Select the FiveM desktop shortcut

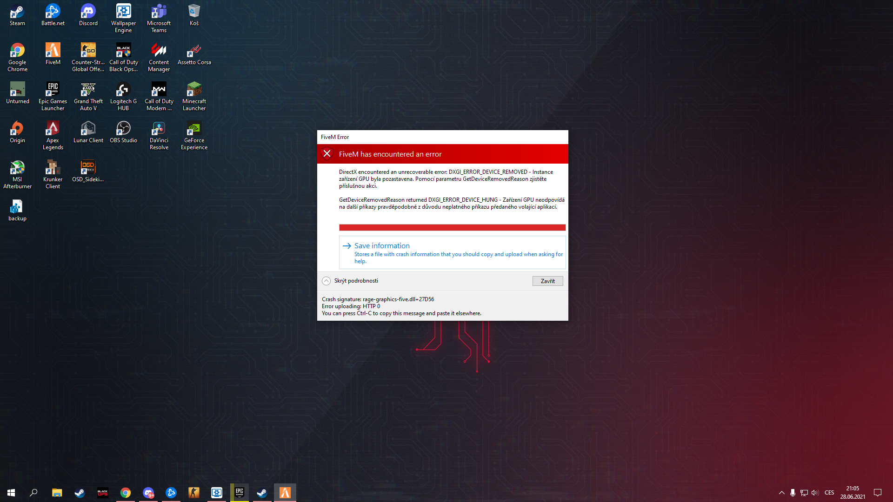pos(53,54)
